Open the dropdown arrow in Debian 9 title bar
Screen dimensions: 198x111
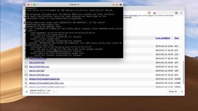point(114,5)
